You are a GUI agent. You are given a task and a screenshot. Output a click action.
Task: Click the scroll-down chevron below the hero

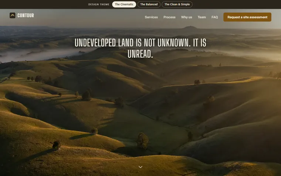point(140,167)
